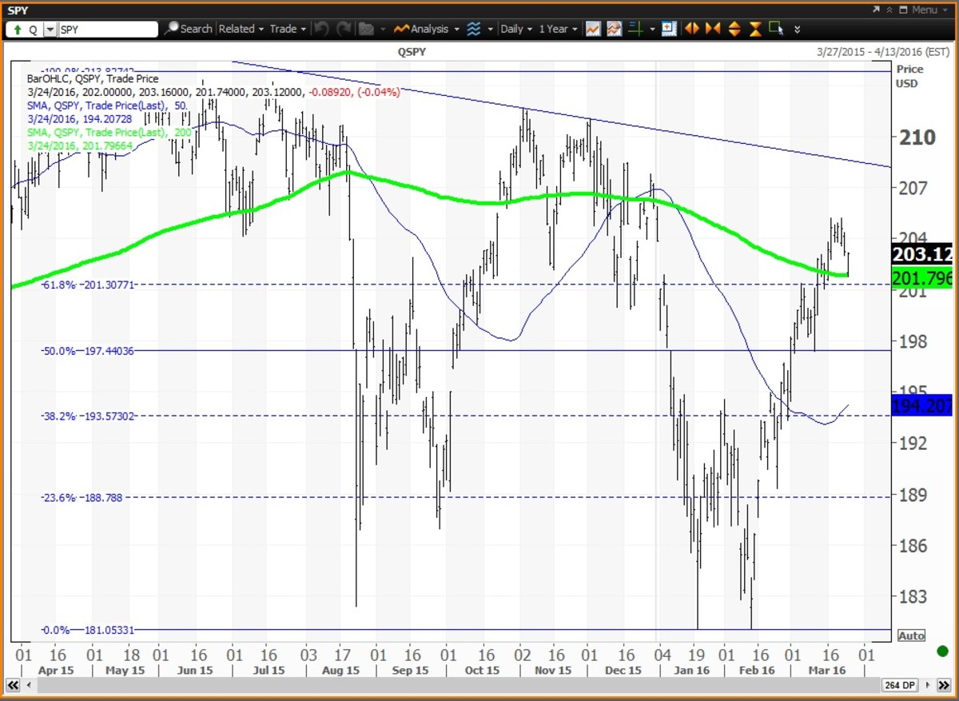Click the Aug 15 month label on axis

tap(340, 670)
